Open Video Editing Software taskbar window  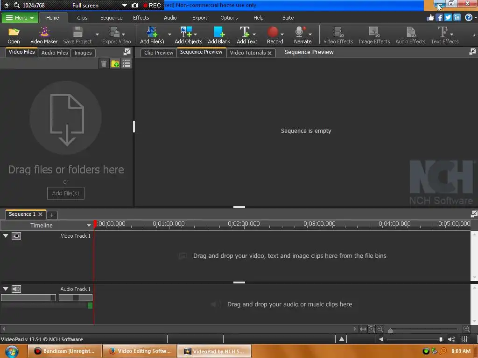[140, 351]
